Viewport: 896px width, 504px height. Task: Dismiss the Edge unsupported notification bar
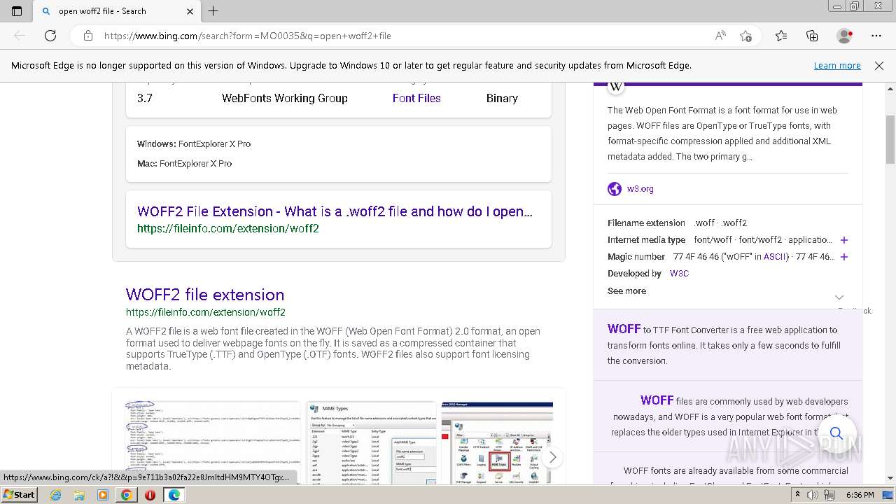click(x=879, y=66)
